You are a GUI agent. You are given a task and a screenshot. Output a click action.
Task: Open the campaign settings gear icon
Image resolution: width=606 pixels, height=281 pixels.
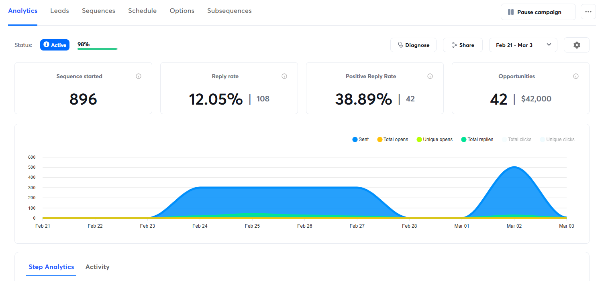(576, 45)
